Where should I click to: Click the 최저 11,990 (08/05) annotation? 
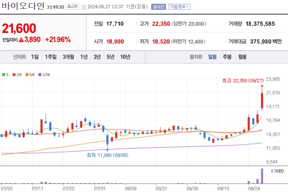108,155
